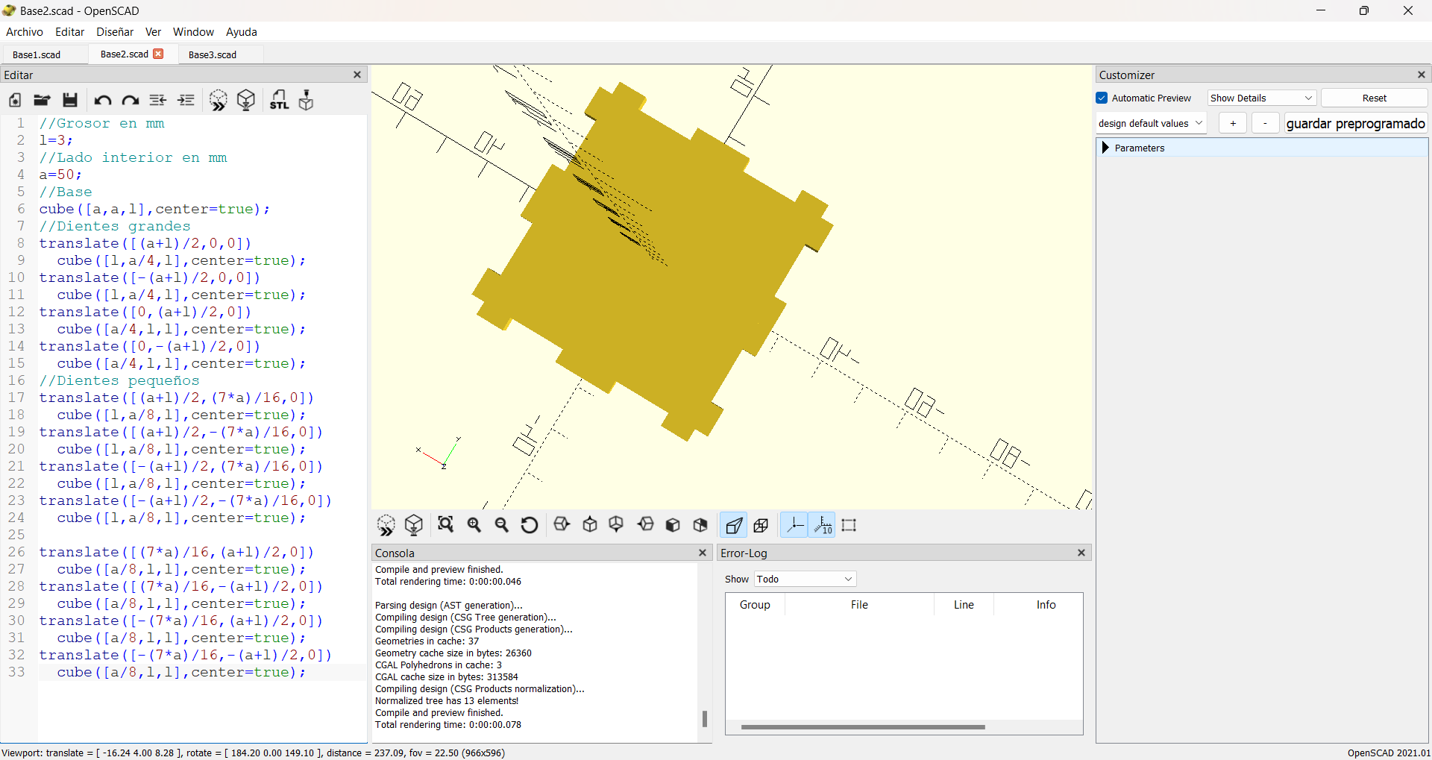Click Preview icon in the viewport toolbar
This screenshot has height=760, width=1432.
coord(386,526)
